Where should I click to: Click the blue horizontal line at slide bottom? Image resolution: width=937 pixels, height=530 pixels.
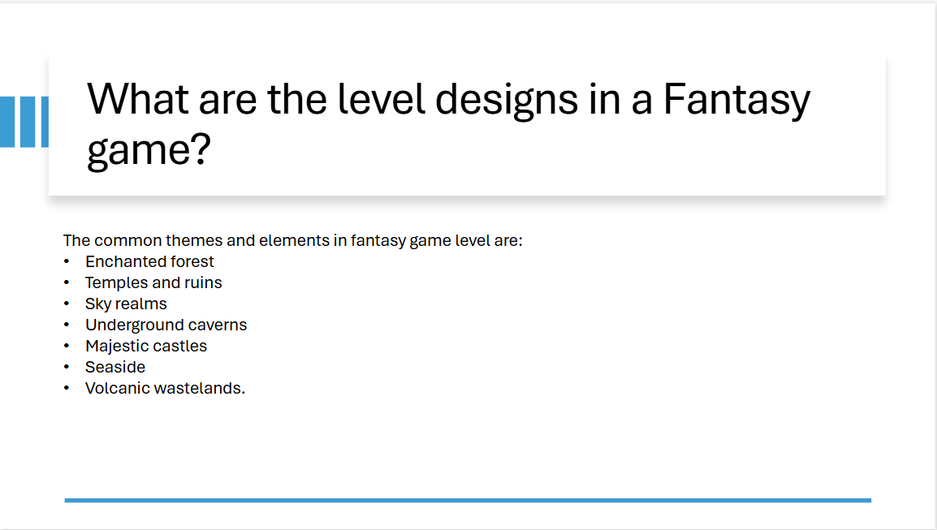(x=468, y=500)
